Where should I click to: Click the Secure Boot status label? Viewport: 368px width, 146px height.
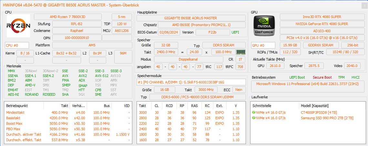(x=322, y=77)
